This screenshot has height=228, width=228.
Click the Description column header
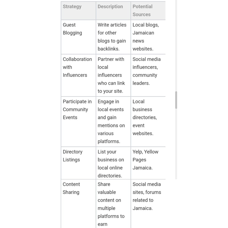coord(110,7)
